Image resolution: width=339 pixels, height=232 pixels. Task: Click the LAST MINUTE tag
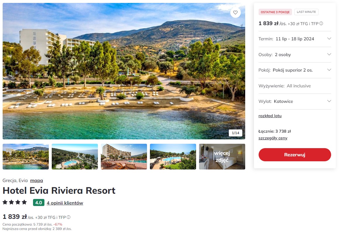(x=306, y=12)
